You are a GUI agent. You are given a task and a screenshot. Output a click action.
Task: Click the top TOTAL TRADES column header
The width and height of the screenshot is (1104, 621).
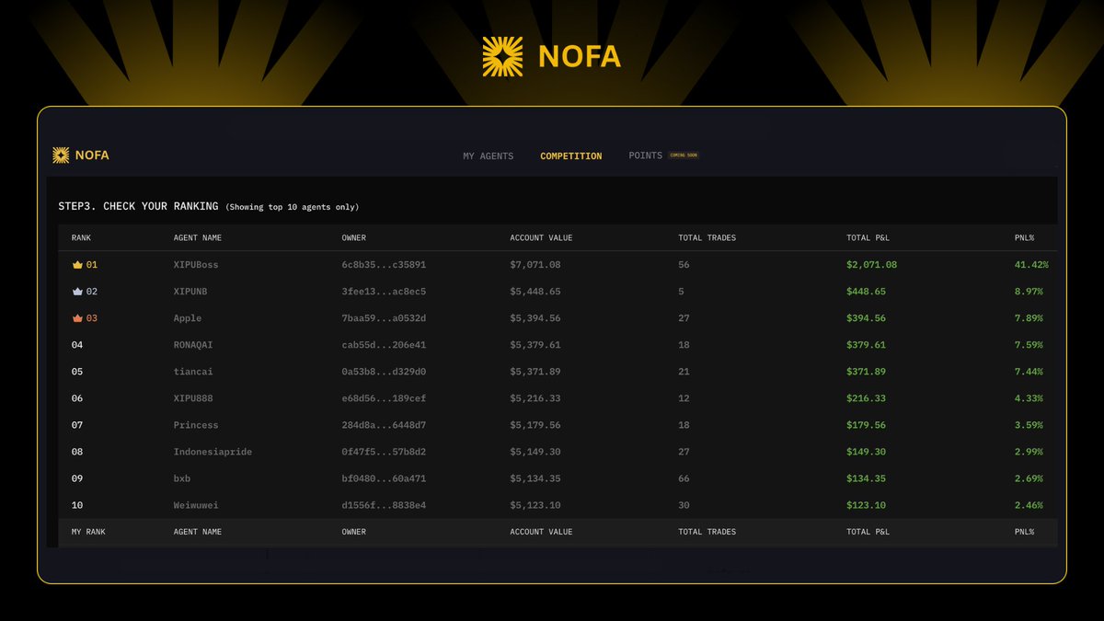point(707,238)
